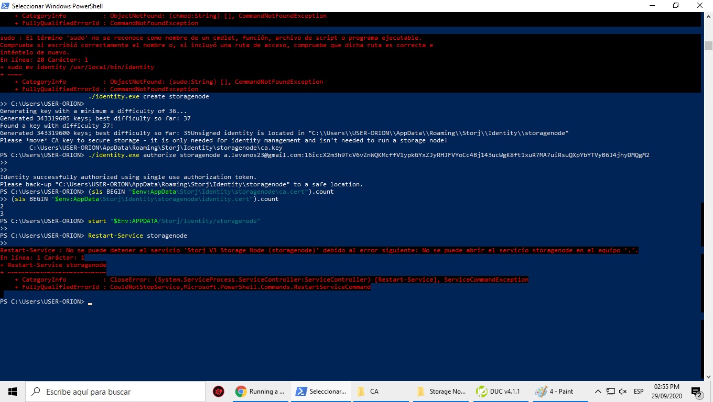Open the red pinned app in the taskbar
This screenshot has height=402, width=713.
[219, 392]
